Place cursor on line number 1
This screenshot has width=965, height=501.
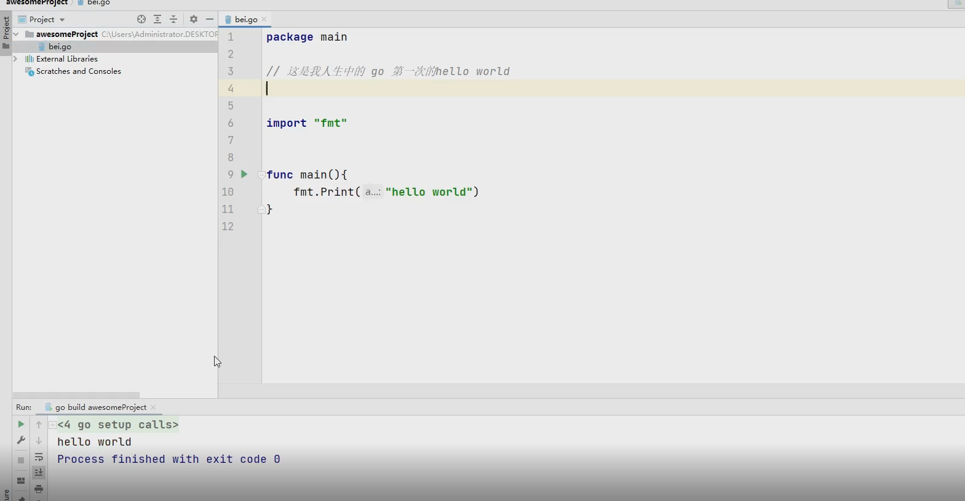pos(231,37)
